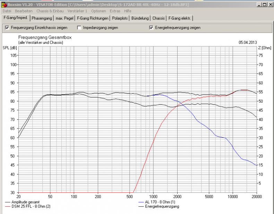
Task: Click the Frequenzgang Gesamtbox chart title
Action: click(45, 37)
